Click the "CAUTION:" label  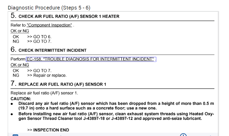pos(21,99)
